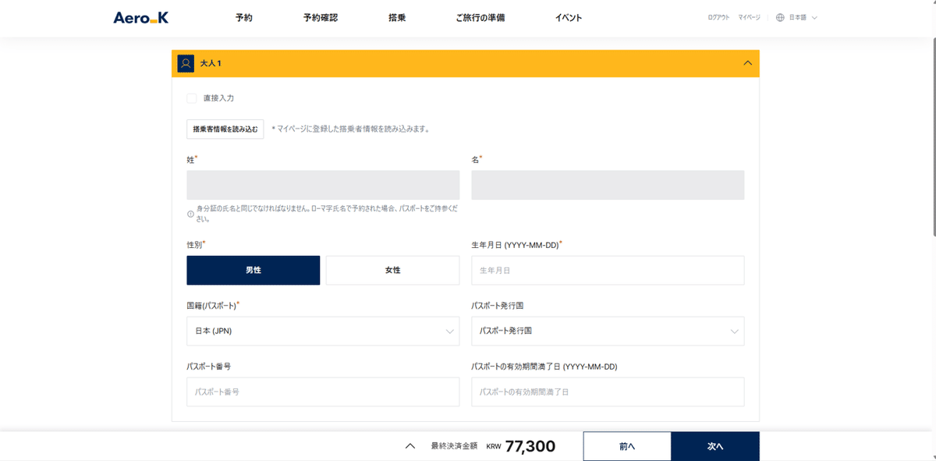Click the マイページ link
The width and height of the screenshot is (936, 461).
pos(749,17)
